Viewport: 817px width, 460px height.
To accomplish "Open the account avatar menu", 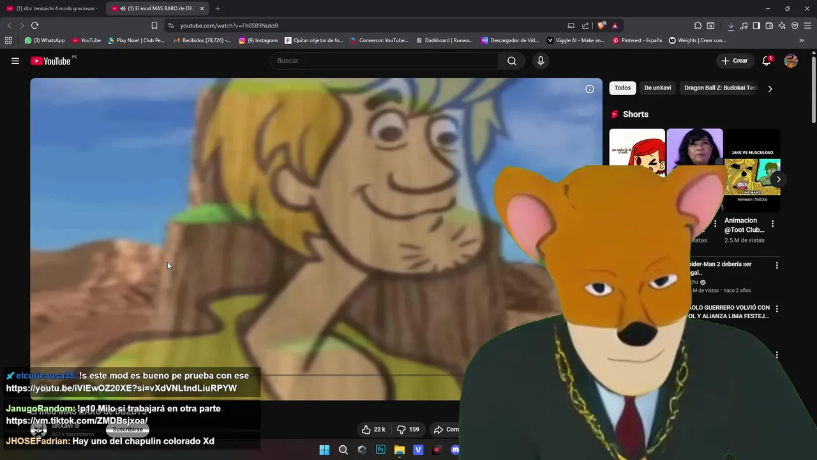I will [791, 61].
